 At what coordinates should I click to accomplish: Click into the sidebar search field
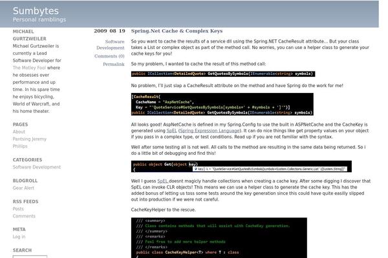click(x=30, y=257)
